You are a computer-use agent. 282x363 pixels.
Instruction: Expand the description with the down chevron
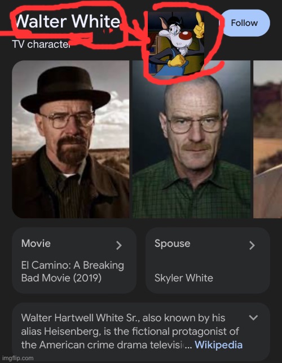253,317
